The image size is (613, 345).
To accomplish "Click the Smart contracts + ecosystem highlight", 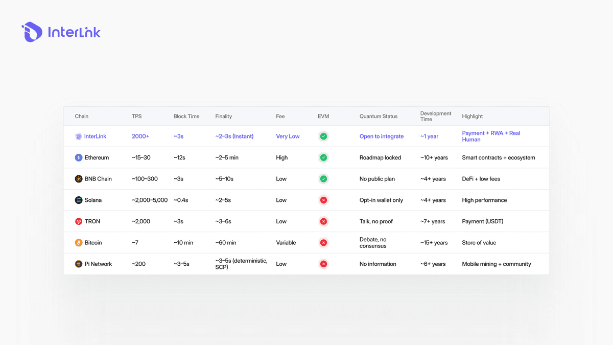I will point(499,158).
